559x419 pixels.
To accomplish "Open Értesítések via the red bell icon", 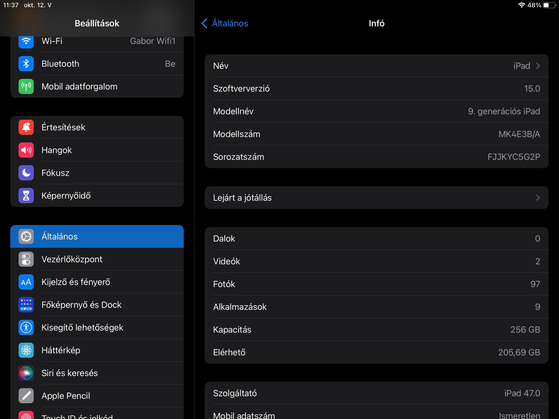I will 26,127.
